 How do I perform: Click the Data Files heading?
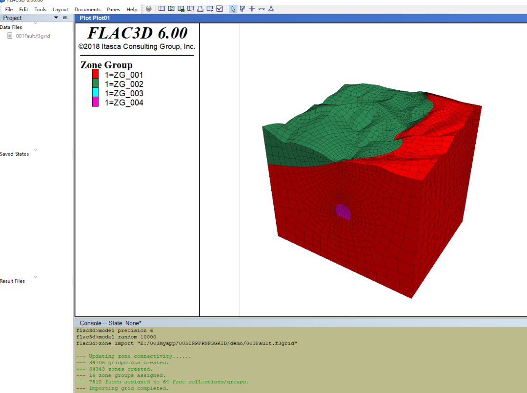(11, 27)
